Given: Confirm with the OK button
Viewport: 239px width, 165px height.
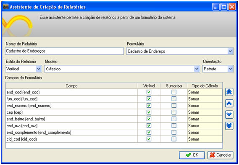Looking at the screenshot, I should click(x=192, y=155).
